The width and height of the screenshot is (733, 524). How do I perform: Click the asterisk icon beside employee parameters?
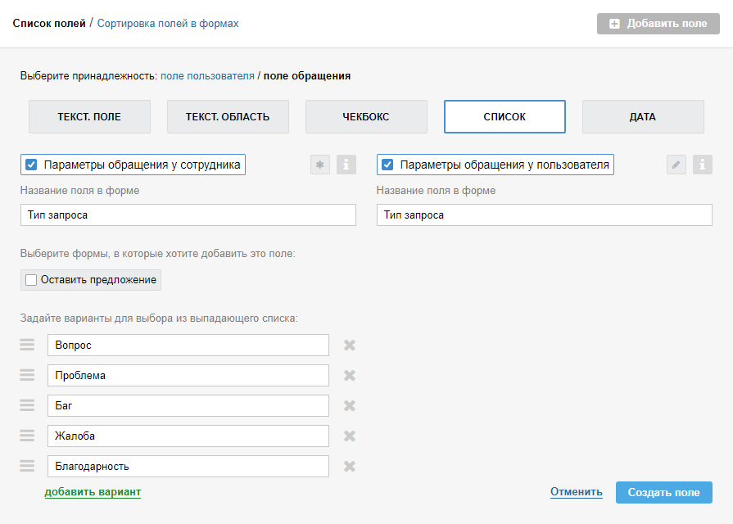point(320,165)
